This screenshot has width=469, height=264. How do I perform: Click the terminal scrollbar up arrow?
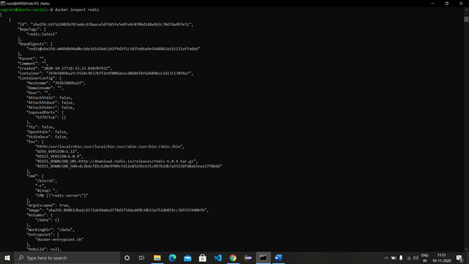point(466,9)
